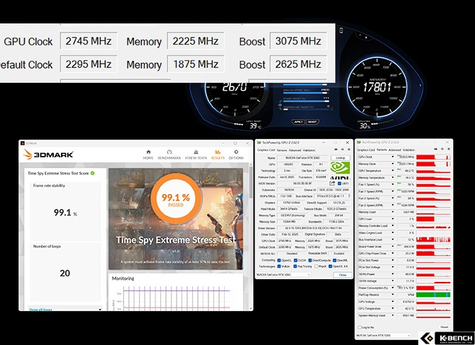Open the Home tab in 3DMark

[148, 154]
